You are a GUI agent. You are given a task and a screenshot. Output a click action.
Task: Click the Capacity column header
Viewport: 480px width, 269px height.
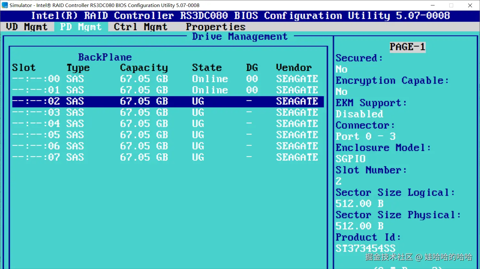coord(144,68)
